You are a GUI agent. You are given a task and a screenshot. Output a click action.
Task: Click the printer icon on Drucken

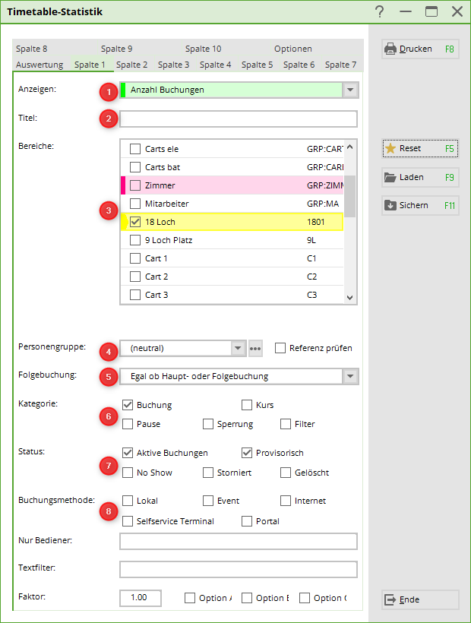pyautogui.click(x=390, y=49)
